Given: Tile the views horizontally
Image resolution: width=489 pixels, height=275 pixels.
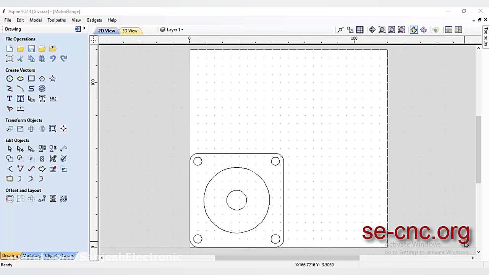Looking at the screenshot, I should [x=449, y=30].
